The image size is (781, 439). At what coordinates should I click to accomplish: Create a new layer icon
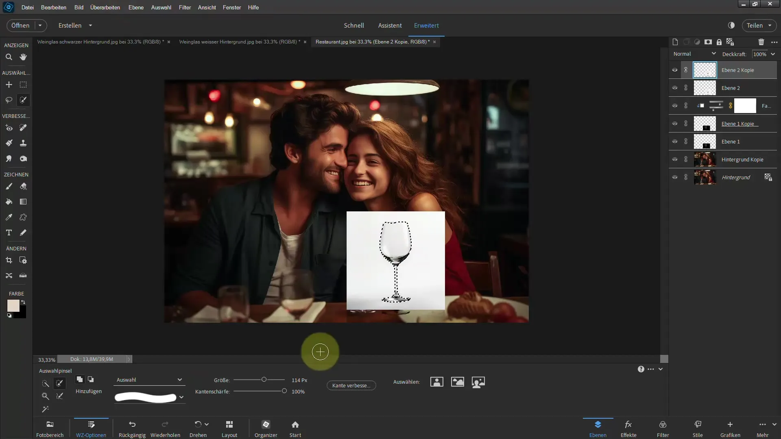click(x=675, y=42)
